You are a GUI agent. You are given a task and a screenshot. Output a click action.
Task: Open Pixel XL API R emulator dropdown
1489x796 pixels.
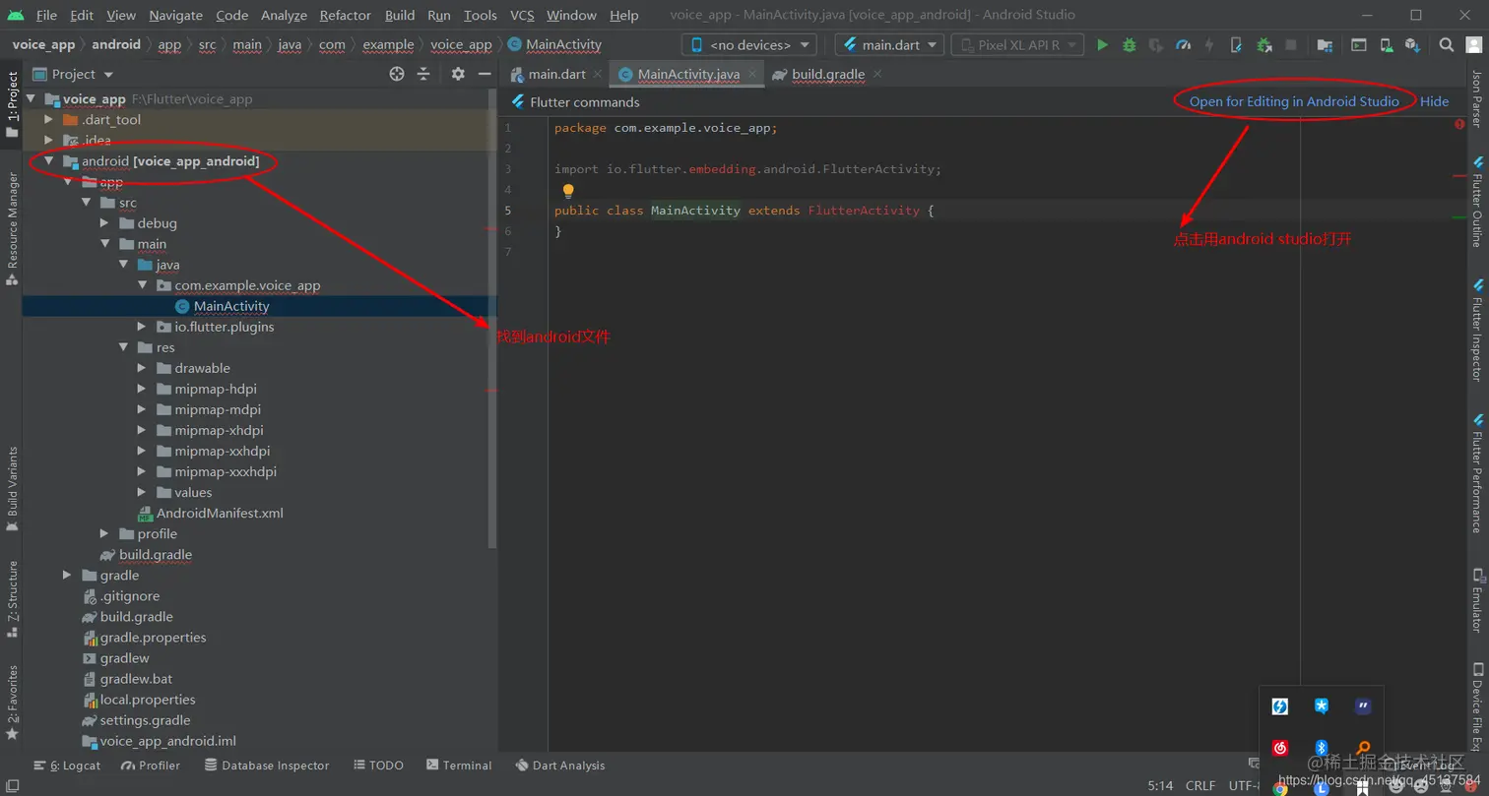tap(1017, 45)
